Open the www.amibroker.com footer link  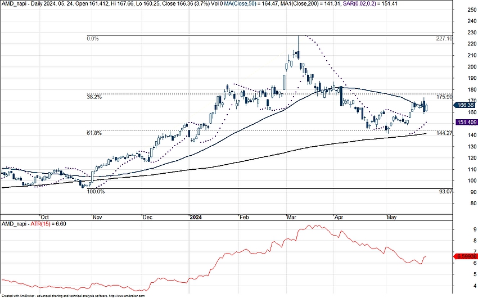127,296
